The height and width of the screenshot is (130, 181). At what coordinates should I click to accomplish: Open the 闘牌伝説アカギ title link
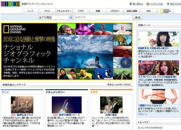pos(25,115)
